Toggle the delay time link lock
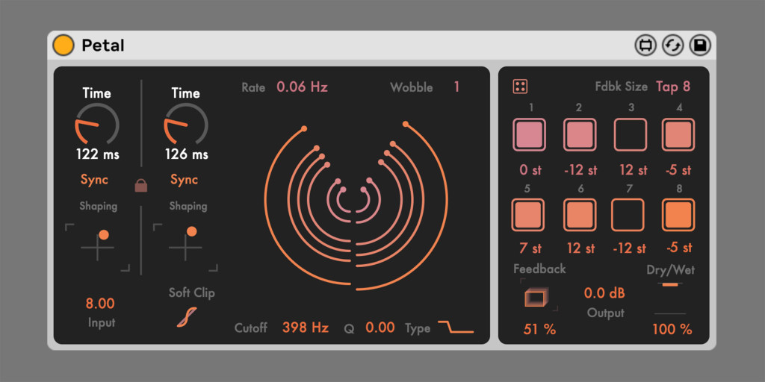 (140, 186)
